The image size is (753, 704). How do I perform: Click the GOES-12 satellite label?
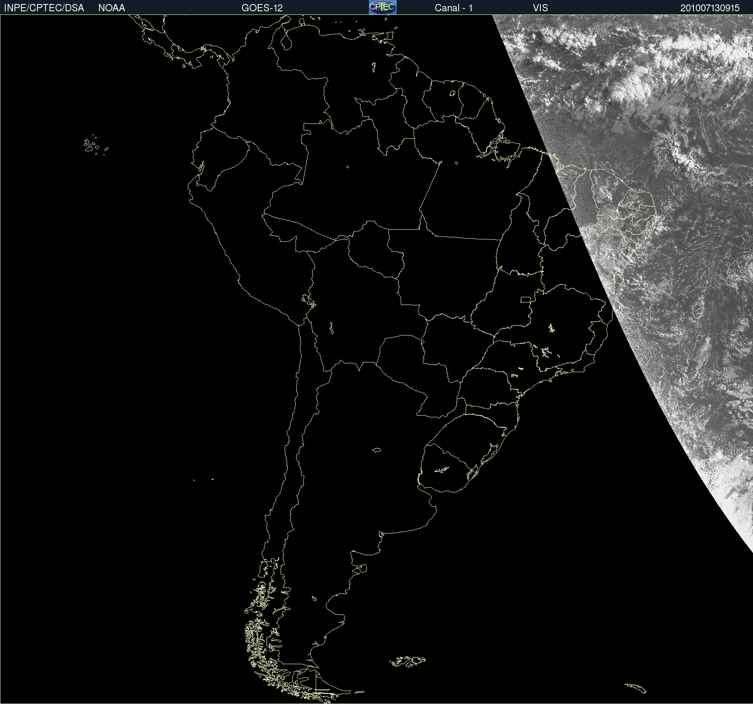pyautogui.click(x=262, y=8)
